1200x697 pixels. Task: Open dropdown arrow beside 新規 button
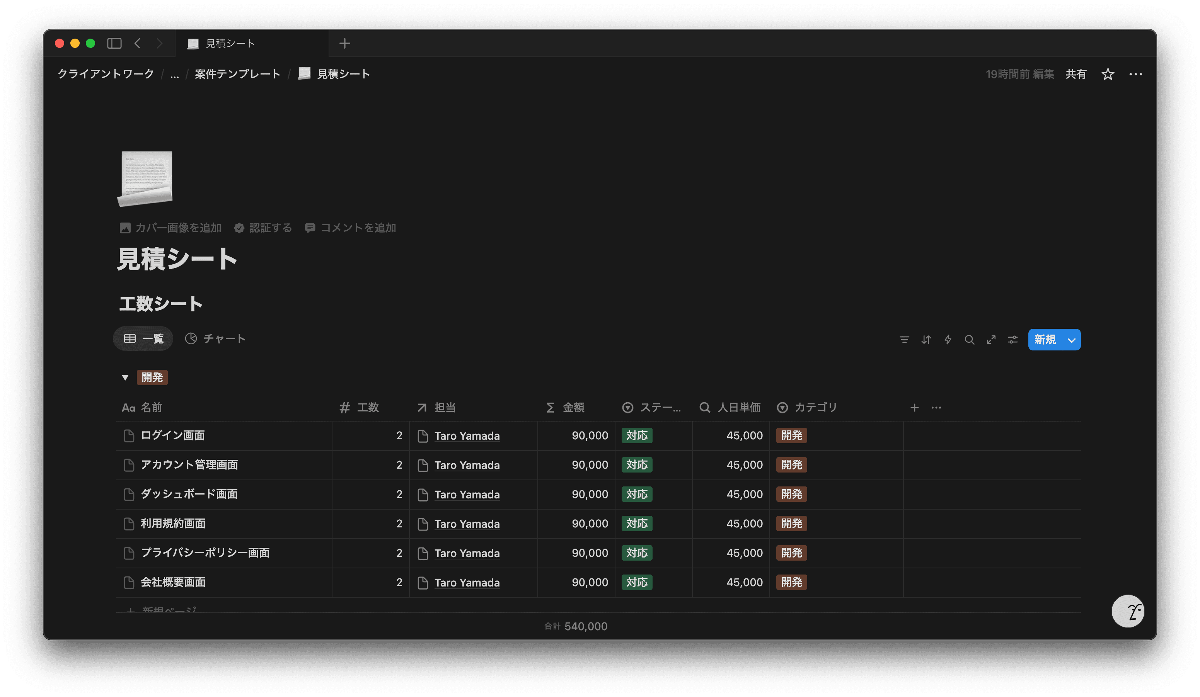coord(1071,340)
